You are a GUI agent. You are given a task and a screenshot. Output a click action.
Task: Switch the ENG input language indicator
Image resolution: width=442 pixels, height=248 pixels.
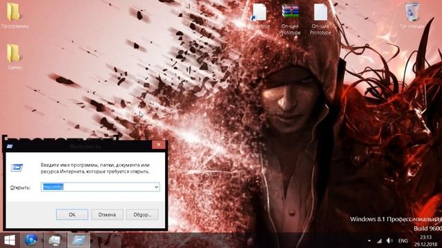403,240
